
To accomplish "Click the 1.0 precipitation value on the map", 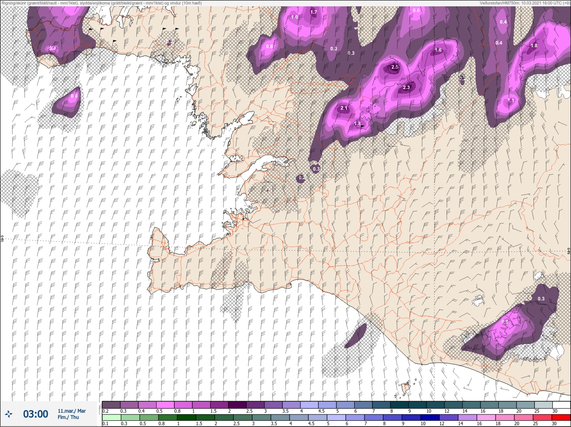I will pyautogui.click(x=294, y=17).
